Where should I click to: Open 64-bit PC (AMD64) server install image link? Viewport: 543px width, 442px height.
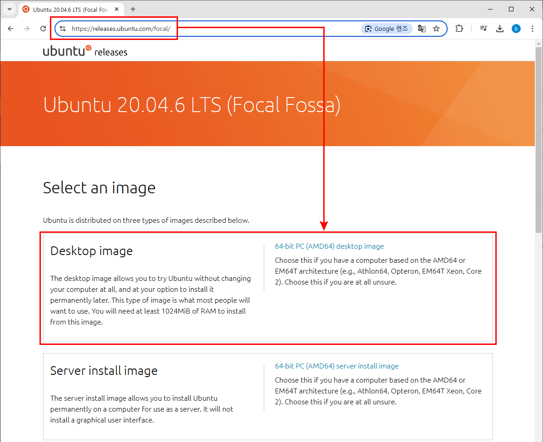[x=336, y=366]
